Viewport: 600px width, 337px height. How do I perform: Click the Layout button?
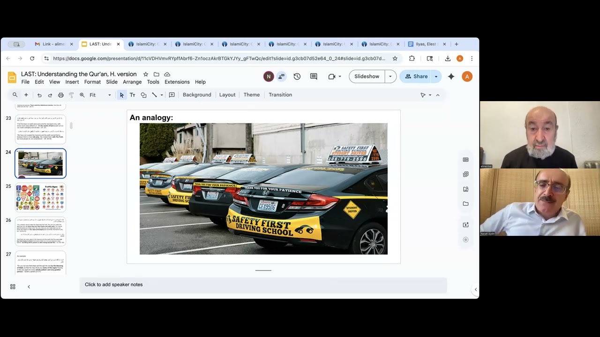click(x=227, y=95)
